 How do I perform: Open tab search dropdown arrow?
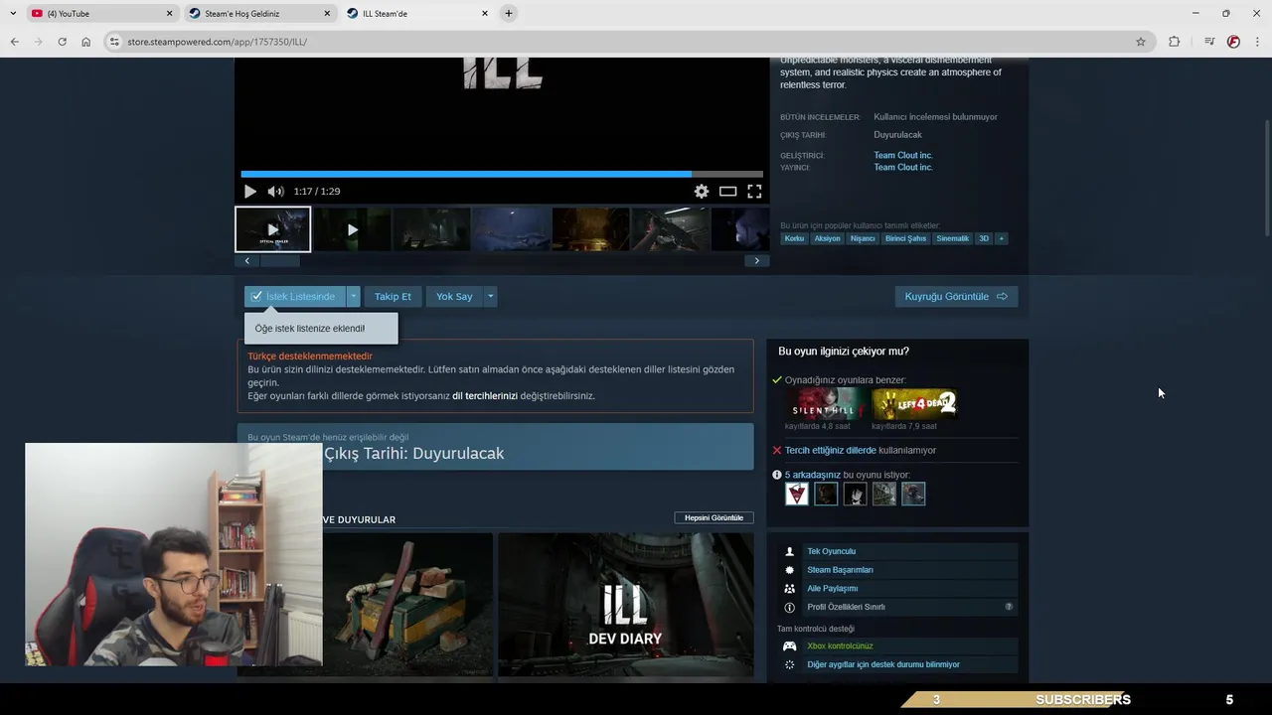[13, 13]
